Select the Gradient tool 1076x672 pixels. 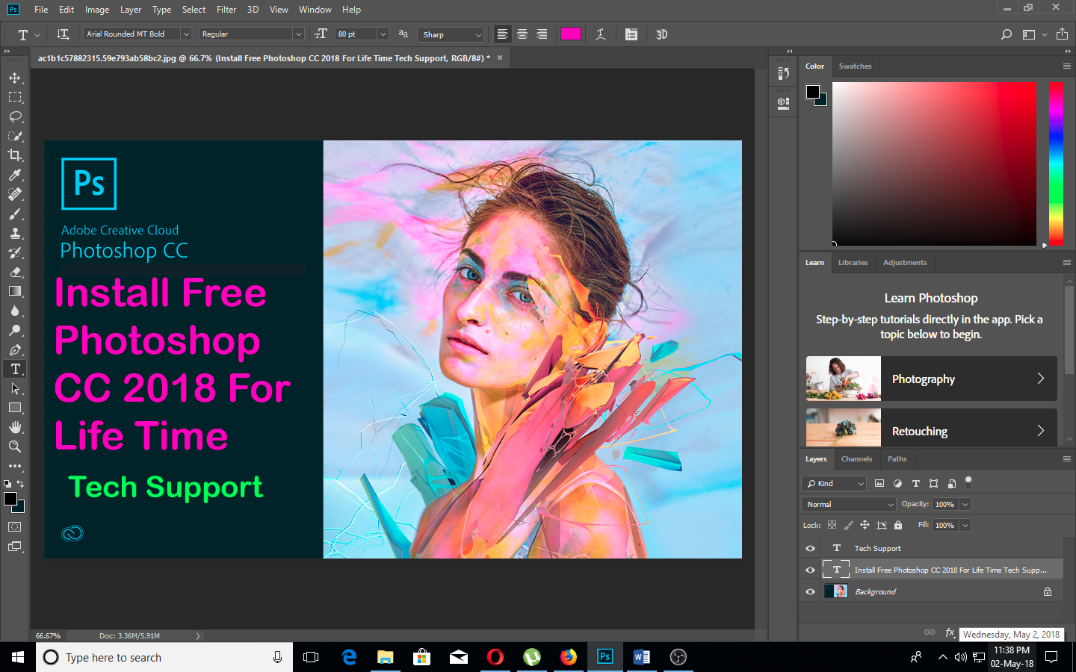[15, 291]
